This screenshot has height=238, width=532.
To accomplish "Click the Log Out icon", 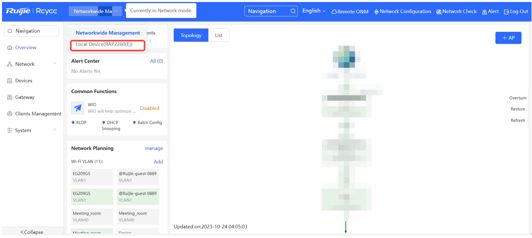I will pos(507,11).
